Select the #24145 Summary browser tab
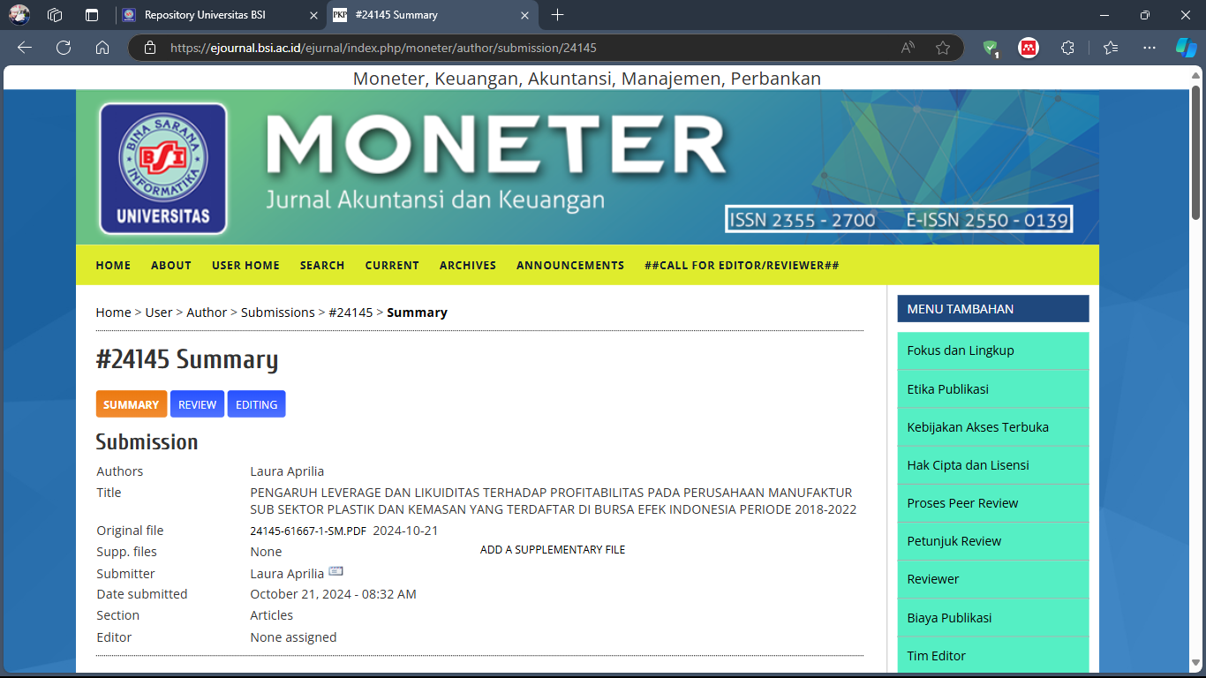Image resolution: width=1206 pixels, height=678 pixels. click(432, 15)
